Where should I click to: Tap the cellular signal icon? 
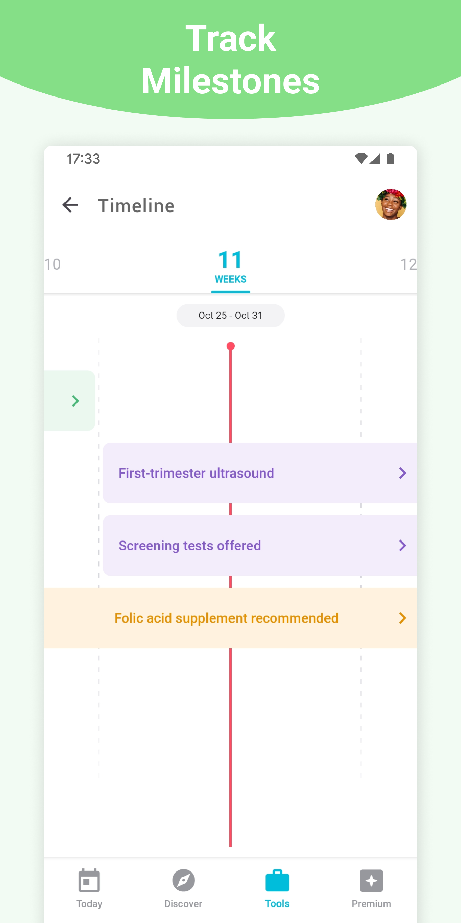coord(375,158)
